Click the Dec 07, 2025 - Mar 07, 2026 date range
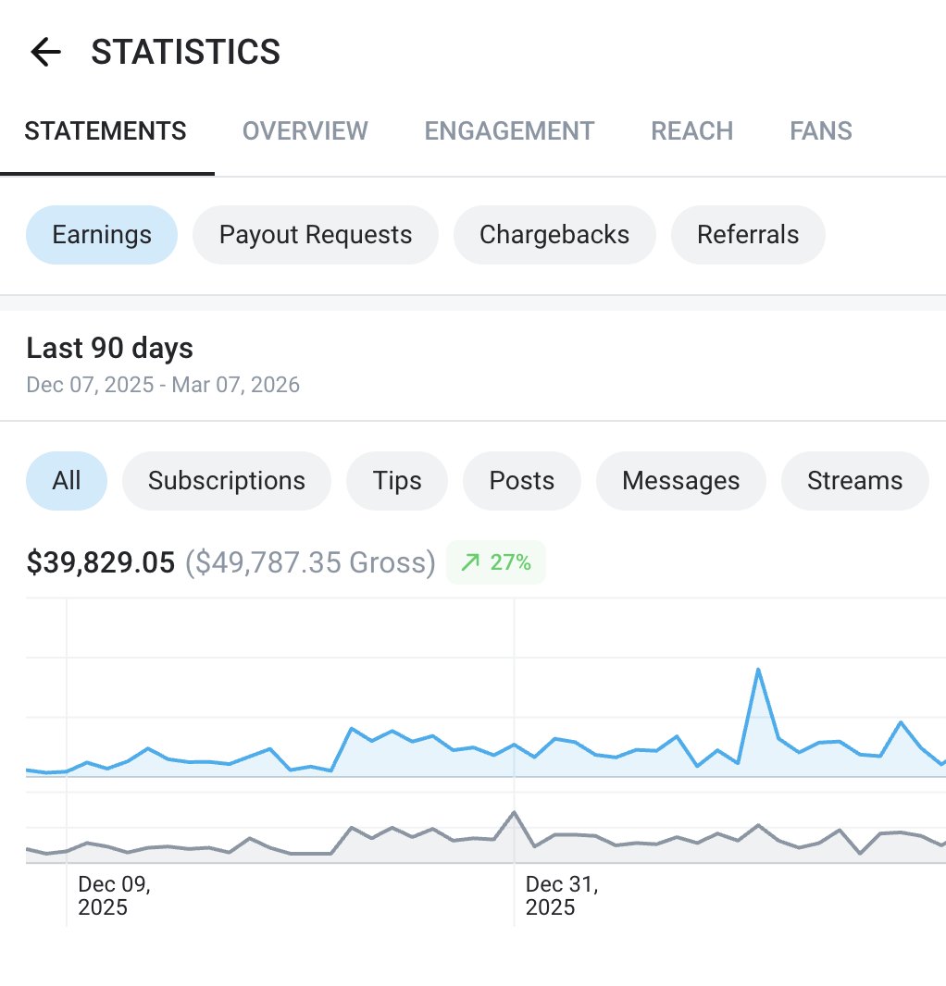Image resolution: width=946 pixels, height=986 pixels. 163,384
